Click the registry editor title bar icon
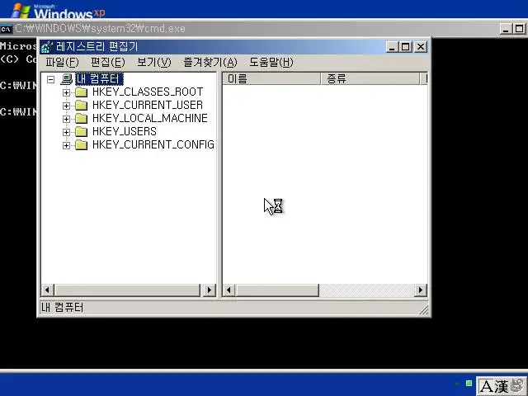528x396 pixels. coord(47,47)
